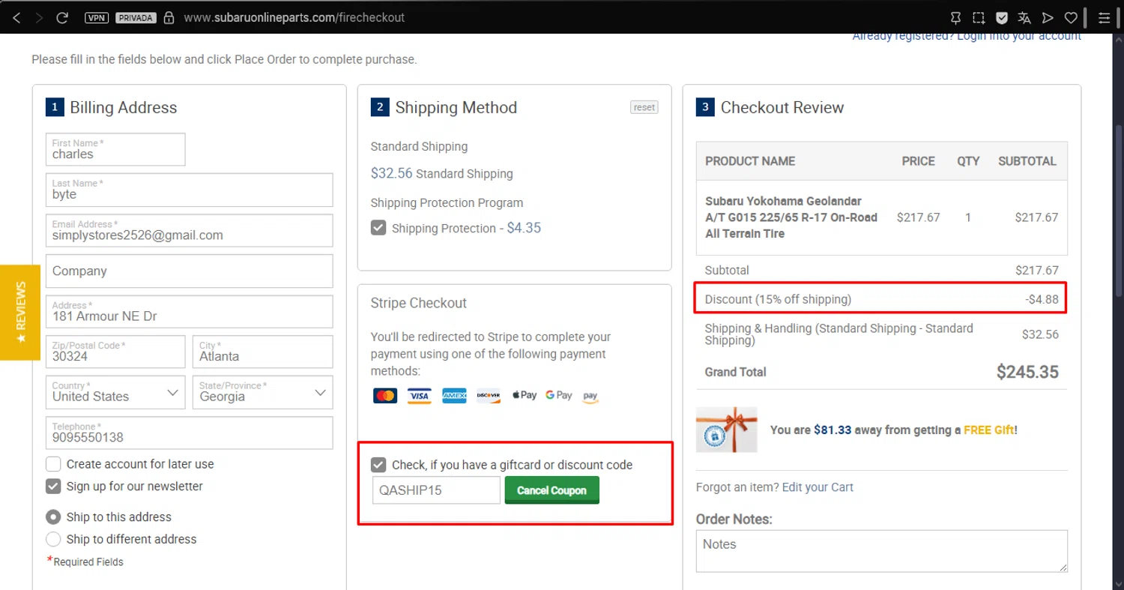Click the Amazon Pay logo
Image resolution: width=1124 pixels, height=590 pixels.
[x=590, y=396]
